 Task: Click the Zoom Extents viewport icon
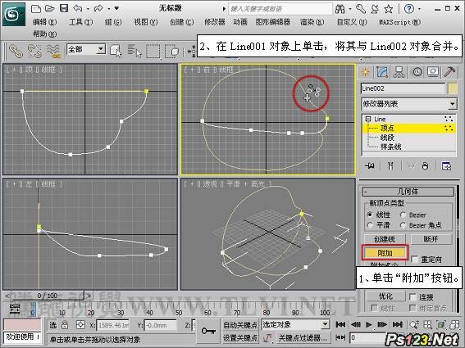click(440, 325)
